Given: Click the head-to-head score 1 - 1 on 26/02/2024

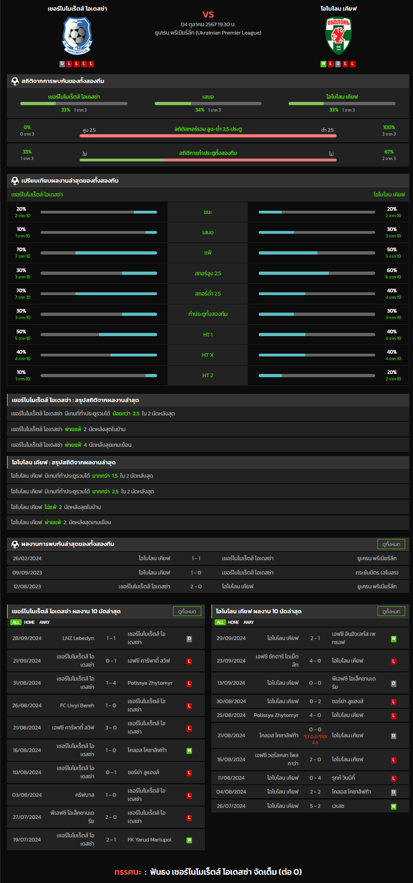Looking at the screenshot, I should pos(196,558).
